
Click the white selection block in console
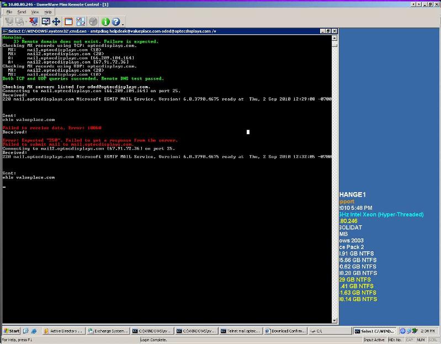coord(248,132)
